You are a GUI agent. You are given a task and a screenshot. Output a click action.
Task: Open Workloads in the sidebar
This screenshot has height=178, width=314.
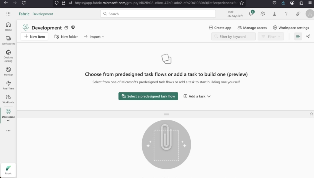[x=8, y=99]
